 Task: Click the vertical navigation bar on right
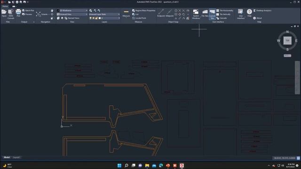click(297, 77)
